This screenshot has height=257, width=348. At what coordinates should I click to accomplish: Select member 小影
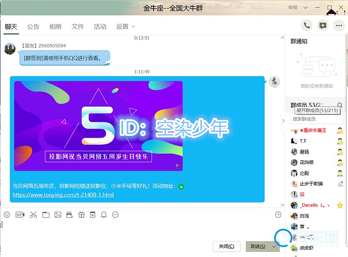[x=304, y=173]
